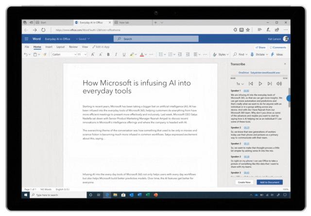Apply the text highlight color

[132, 55]
